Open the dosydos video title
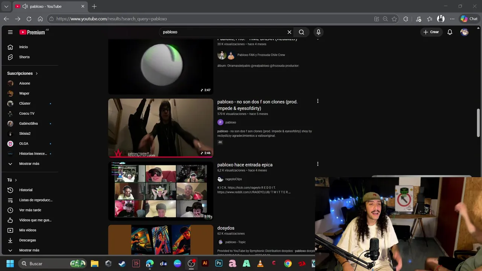 pos(226,228)
